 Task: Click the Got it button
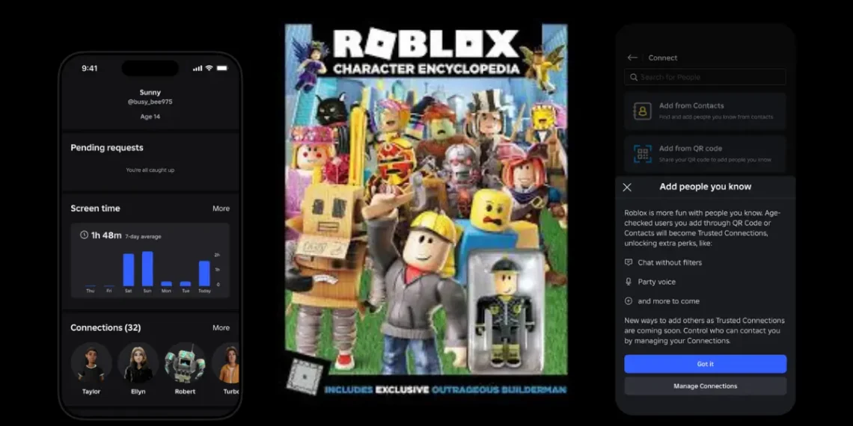[705, 364]
